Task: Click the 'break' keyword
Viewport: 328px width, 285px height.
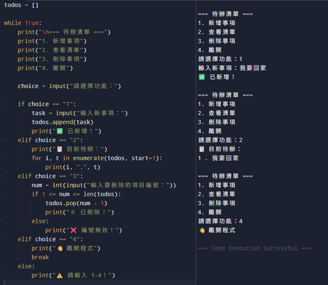Action: 40,257
